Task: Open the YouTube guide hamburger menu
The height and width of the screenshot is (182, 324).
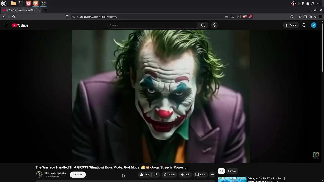Action: click(x=6, y=25)
